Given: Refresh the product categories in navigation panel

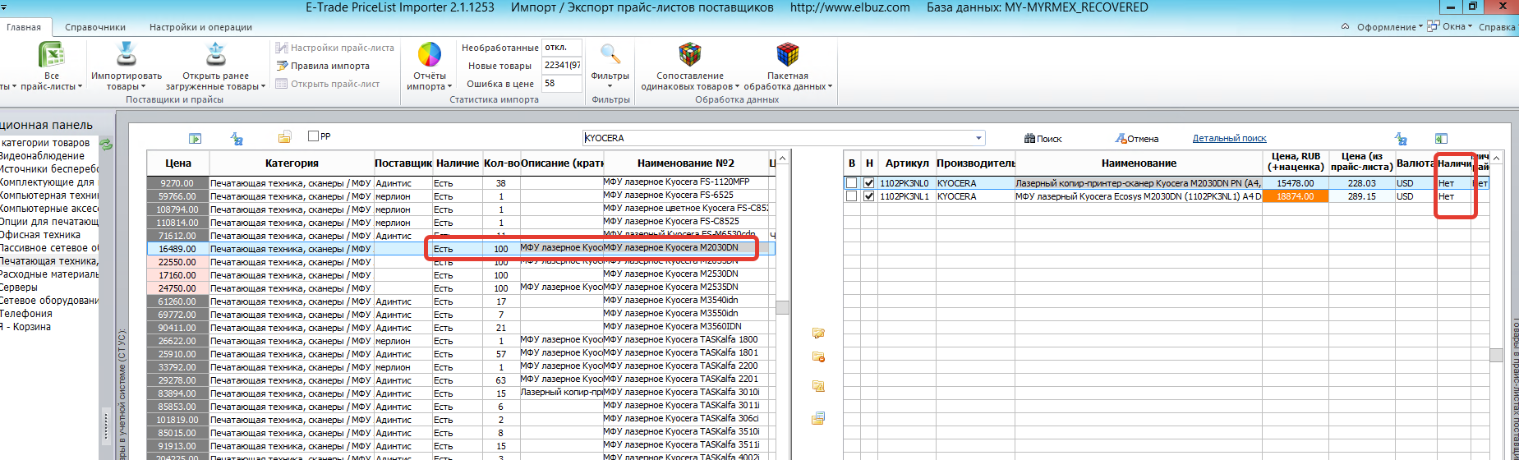Looking at the screenshot, I should click(106, 144).
